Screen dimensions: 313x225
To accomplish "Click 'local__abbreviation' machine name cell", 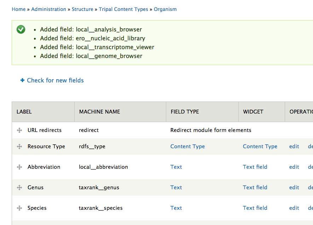I will pyautogui.click(x=103, y=167).
